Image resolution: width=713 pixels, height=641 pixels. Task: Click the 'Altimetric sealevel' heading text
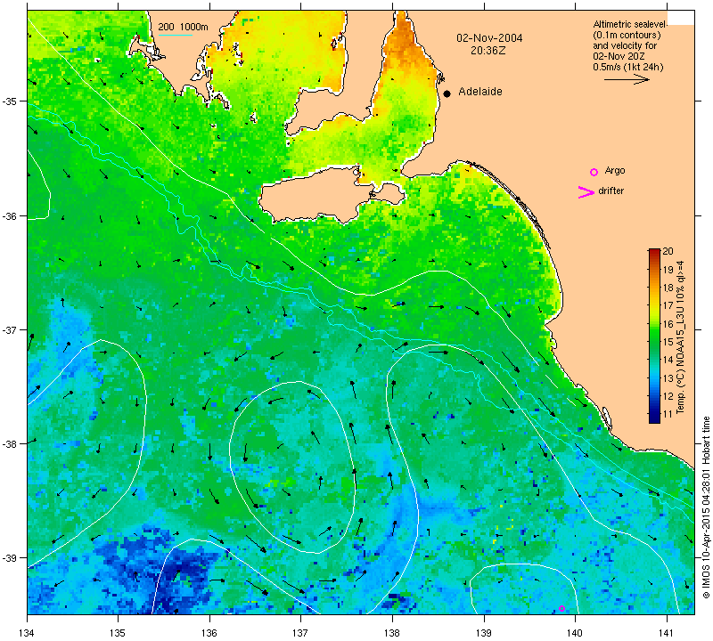tap(630, 24)
